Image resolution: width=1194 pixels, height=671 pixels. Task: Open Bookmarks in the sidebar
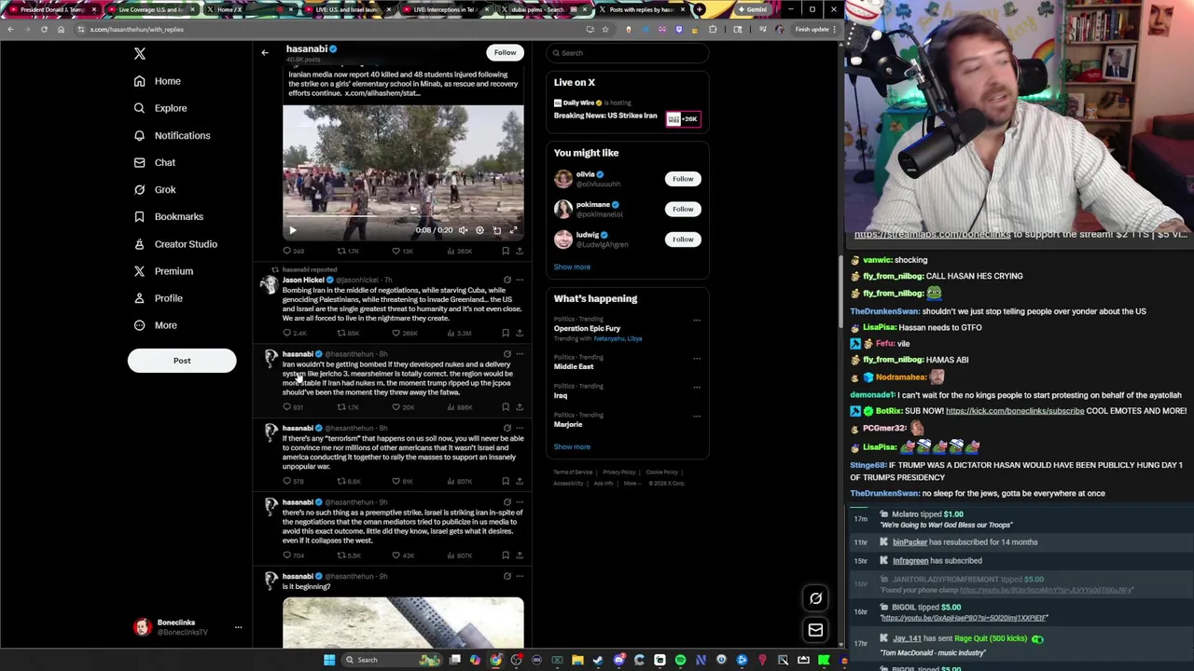(168, 216)
